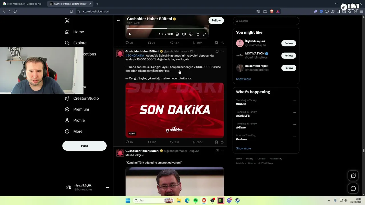The image size is (365, 205).
Task: Open Home in the X sidebar
Action: [74, 32]
